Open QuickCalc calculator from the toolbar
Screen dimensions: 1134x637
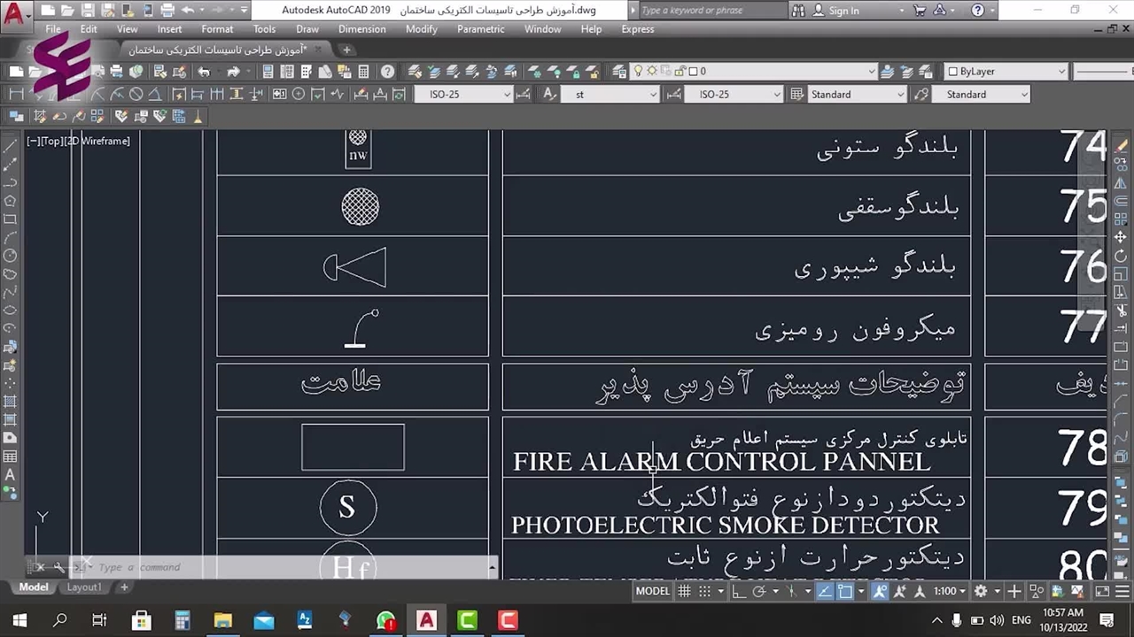coord(365,72)
